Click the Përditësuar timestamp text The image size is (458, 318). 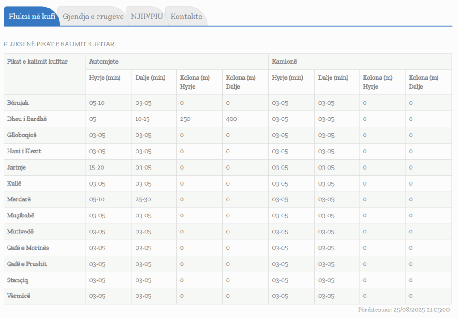tap(403, 310)
